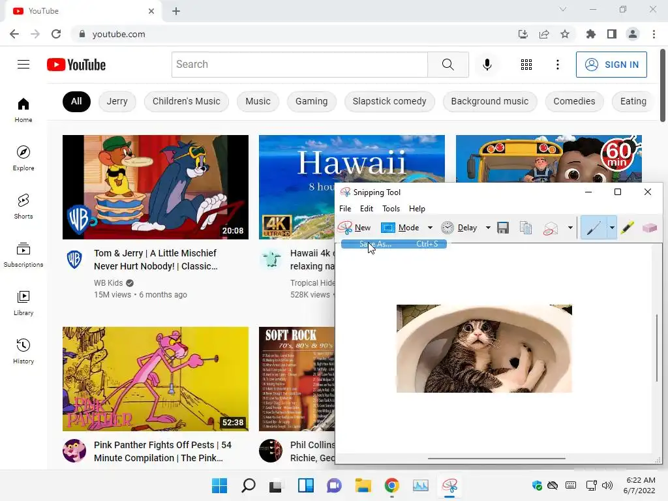Image resolution: width=668 pixels, height=501 pixels.
Task: Select the Eating filter chip
Action: 633,101
